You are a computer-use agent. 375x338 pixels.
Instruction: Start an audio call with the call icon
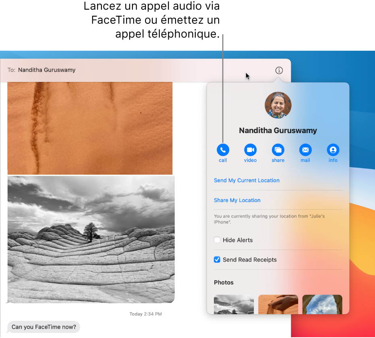223,150
